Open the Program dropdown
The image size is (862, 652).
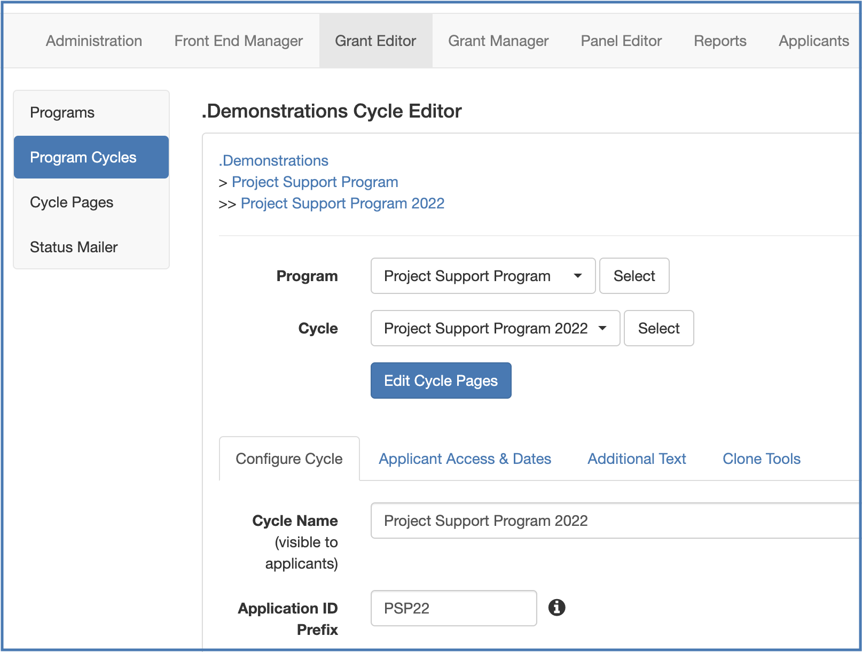pyautogui.click(x=482, y=276)
